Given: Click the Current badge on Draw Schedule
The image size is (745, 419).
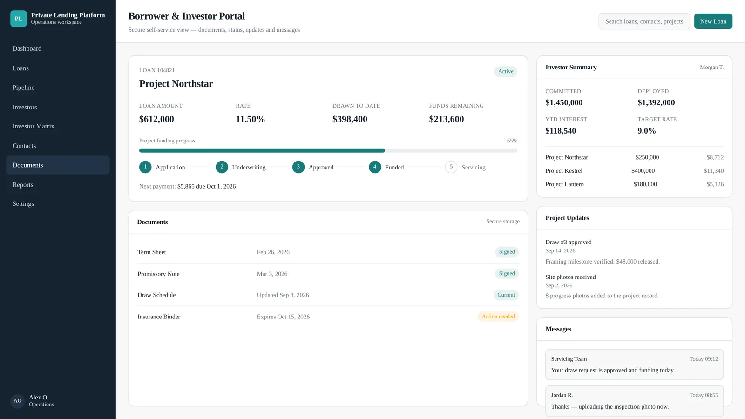Looking at the screenshot, I should pos(506,295).
